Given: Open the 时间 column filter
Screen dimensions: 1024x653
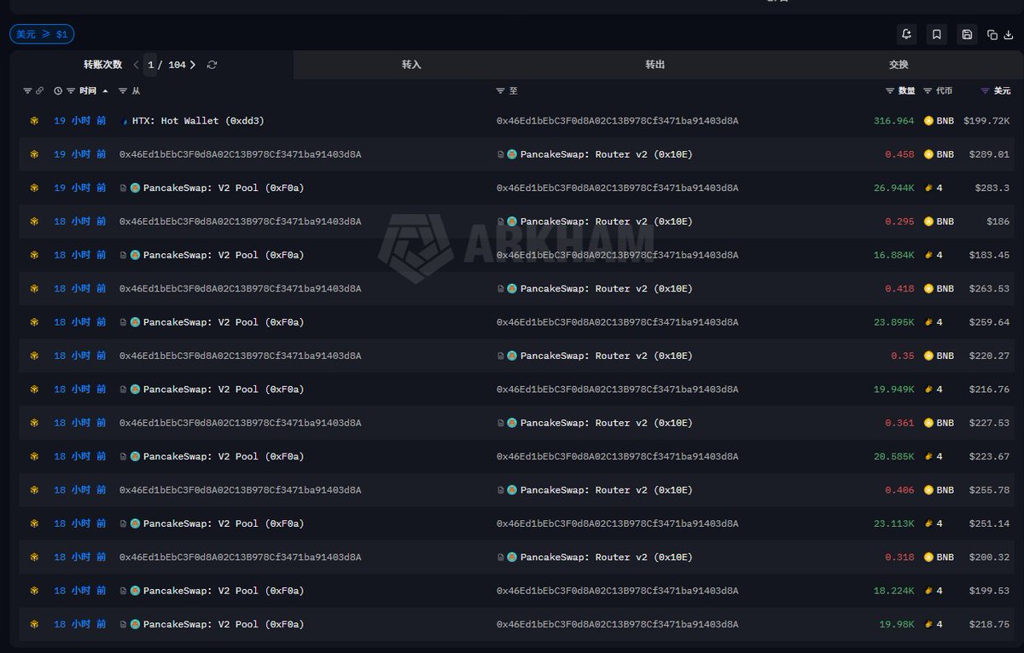Looking at the screenshot, I should click(x=71, y=90).
